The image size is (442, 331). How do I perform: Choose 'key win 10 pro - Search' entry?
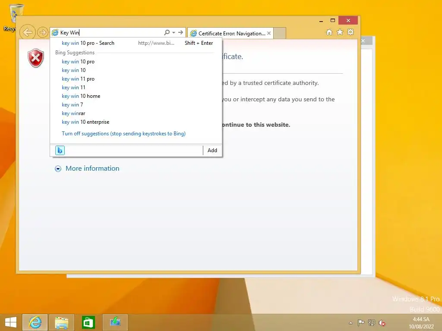pyautogui.click(x=136, y=43)
